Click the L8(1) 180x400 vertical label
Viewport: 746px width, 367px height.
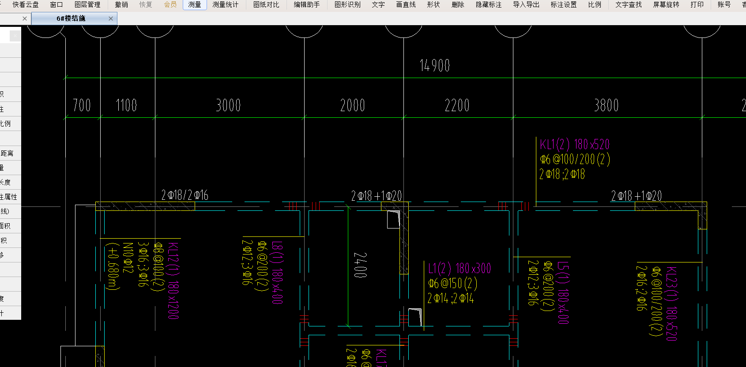click(277, 272)
